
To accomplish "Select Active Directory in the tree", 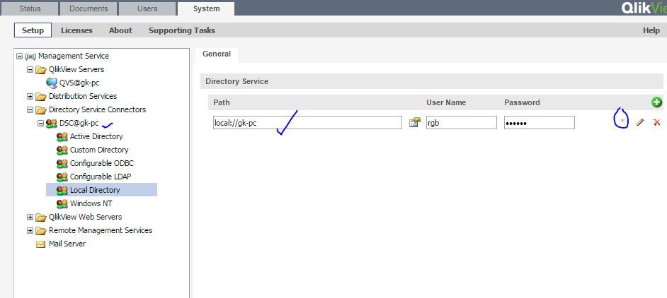I will tap(96, 137).
